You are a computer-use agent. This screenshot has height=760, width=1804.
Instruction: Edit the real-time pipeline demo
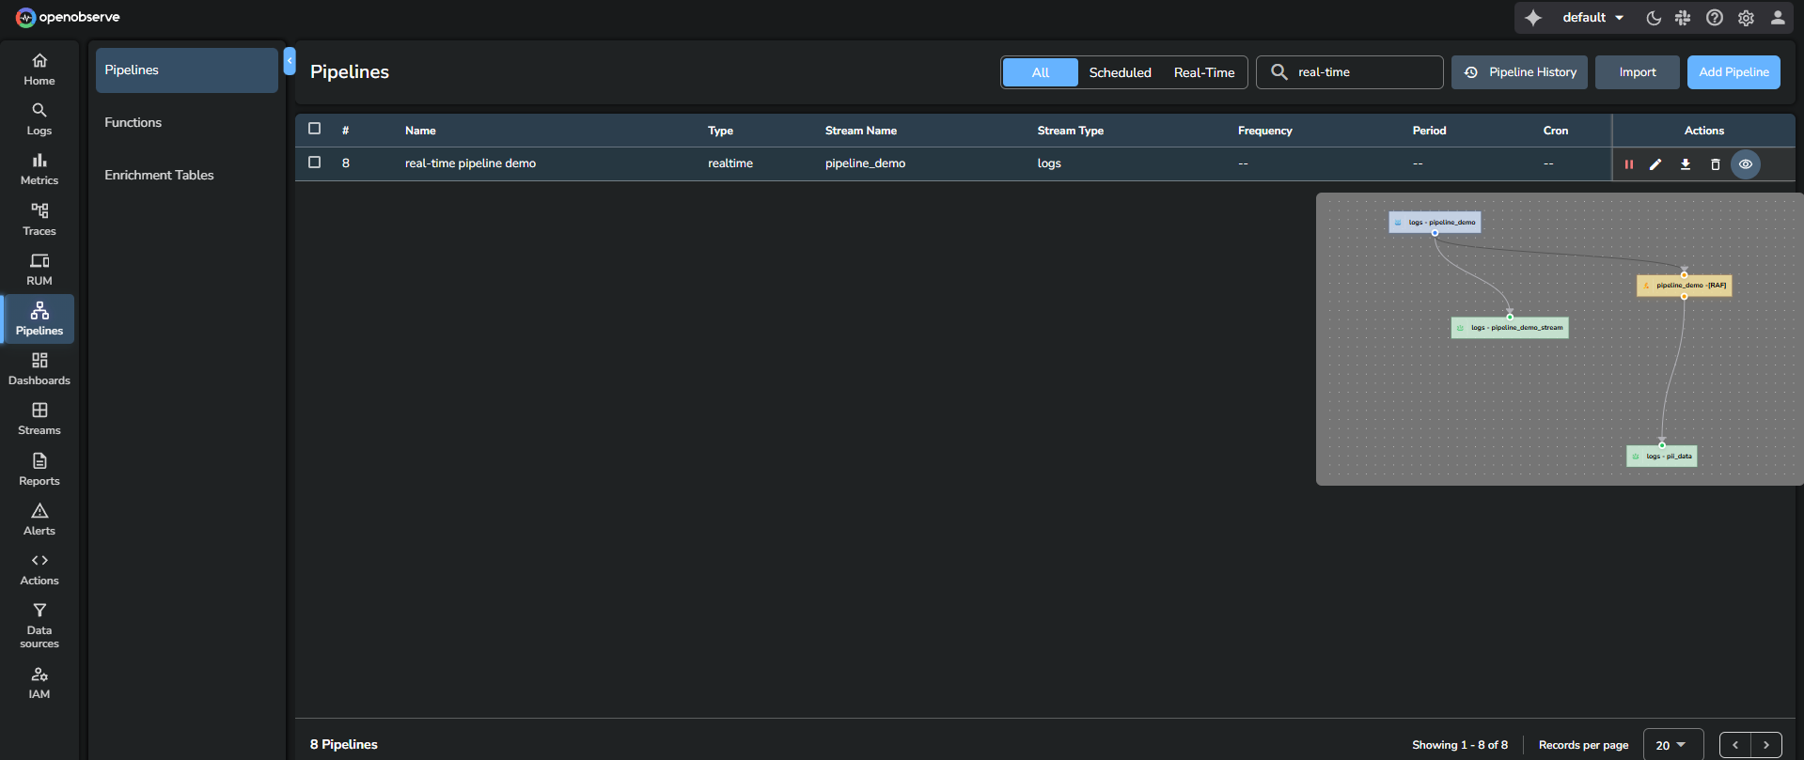point(1655,164)
